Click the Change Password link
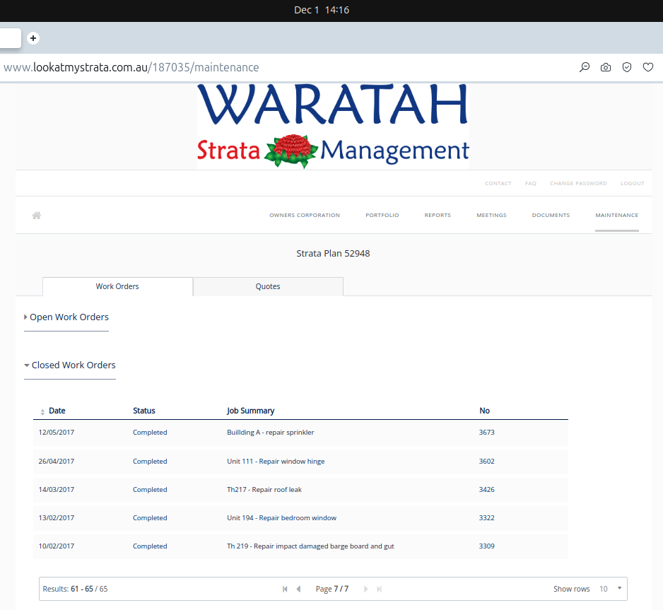Image resolution: width=663 pixels, height=610 pixels. click(578, 184)
